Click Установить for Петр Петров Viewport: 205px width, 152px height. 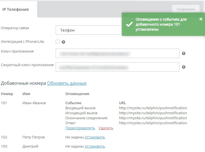(x=95, y=137)
